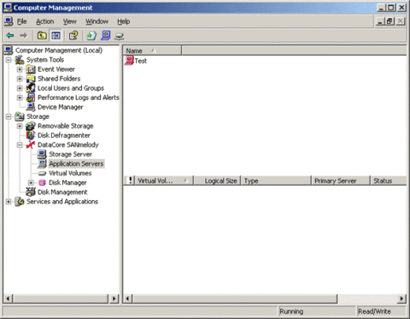Expand the Event Viewer node
The image size is (410, 319).
click(x=20, y=69)
